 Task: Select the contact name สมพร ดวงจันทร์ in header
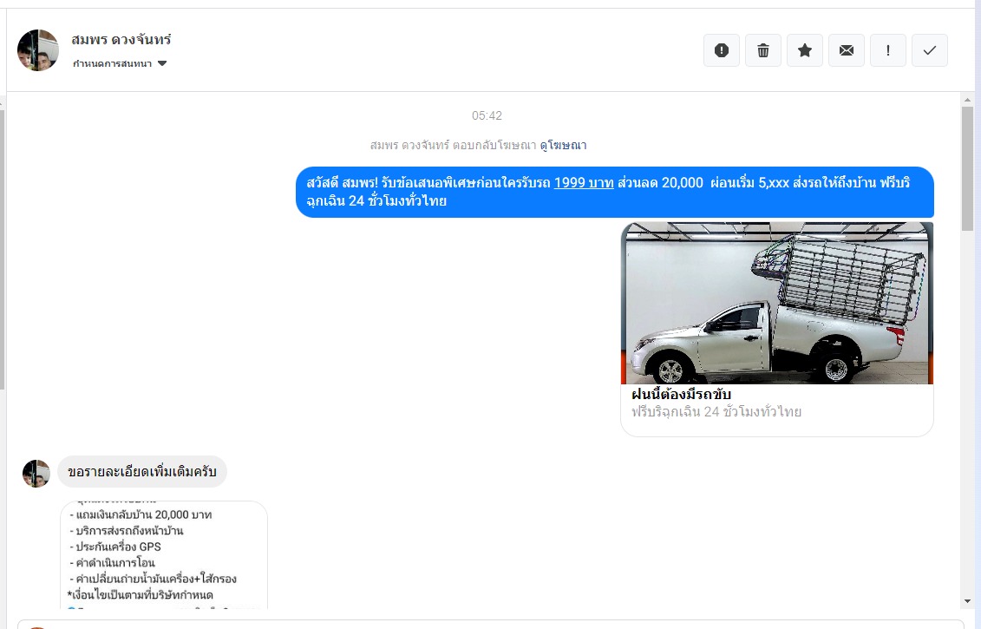pyautogui.click(x=121, y=39)
